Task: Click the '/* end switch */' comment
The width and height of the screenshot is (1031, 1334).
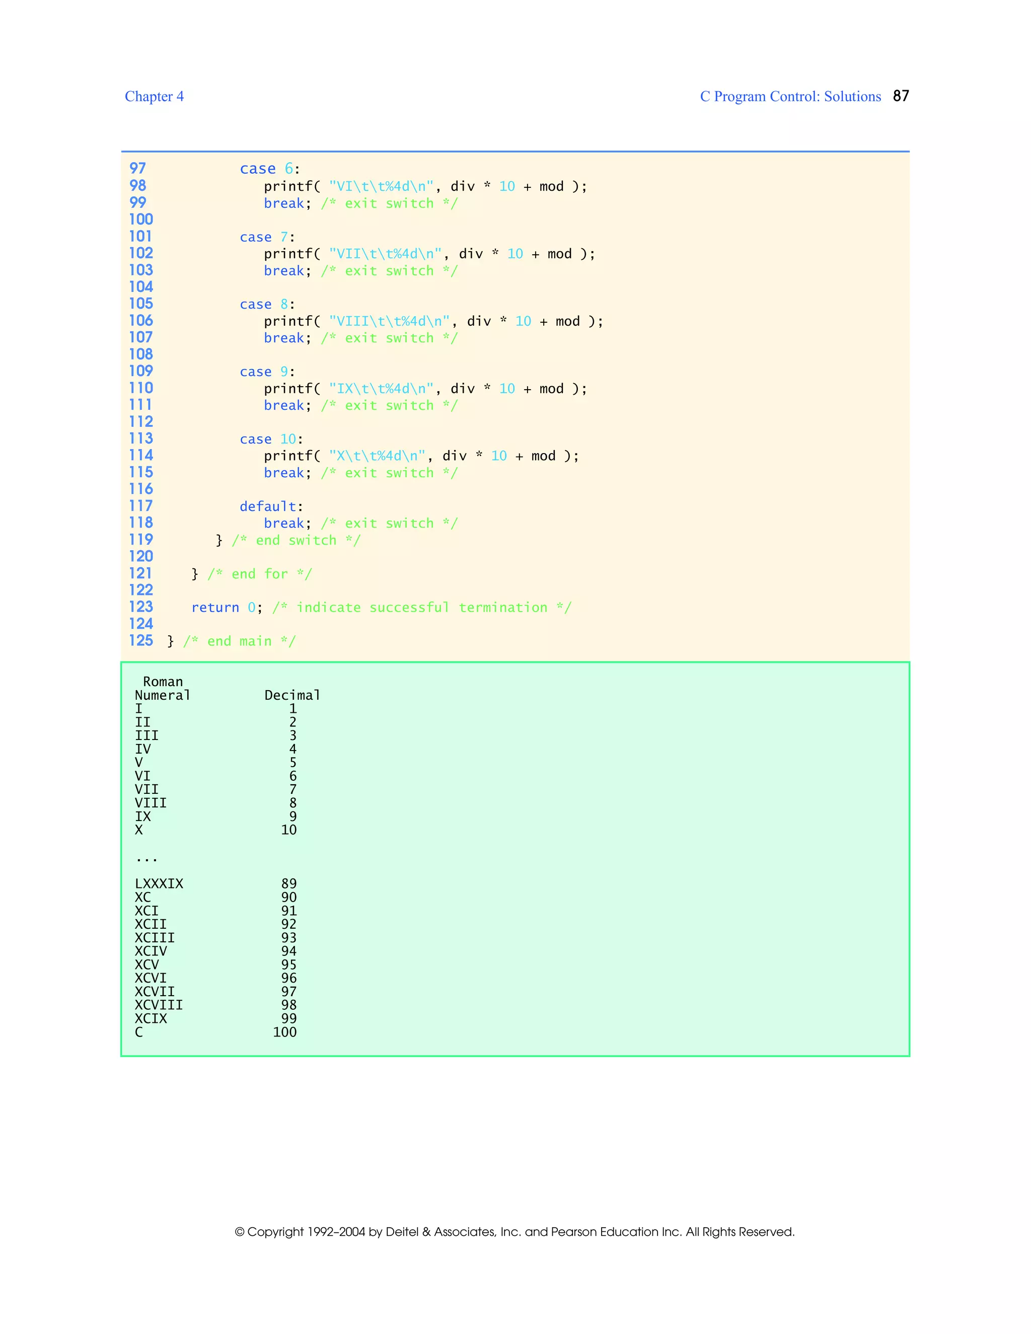Action: coord(296,541)
